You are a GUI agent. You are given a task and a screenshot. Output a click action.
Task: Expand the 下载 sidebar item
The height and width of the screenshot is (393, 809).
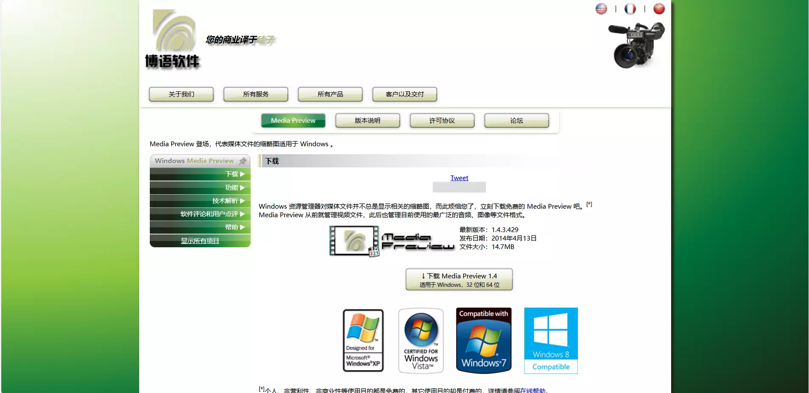point(200,174)
